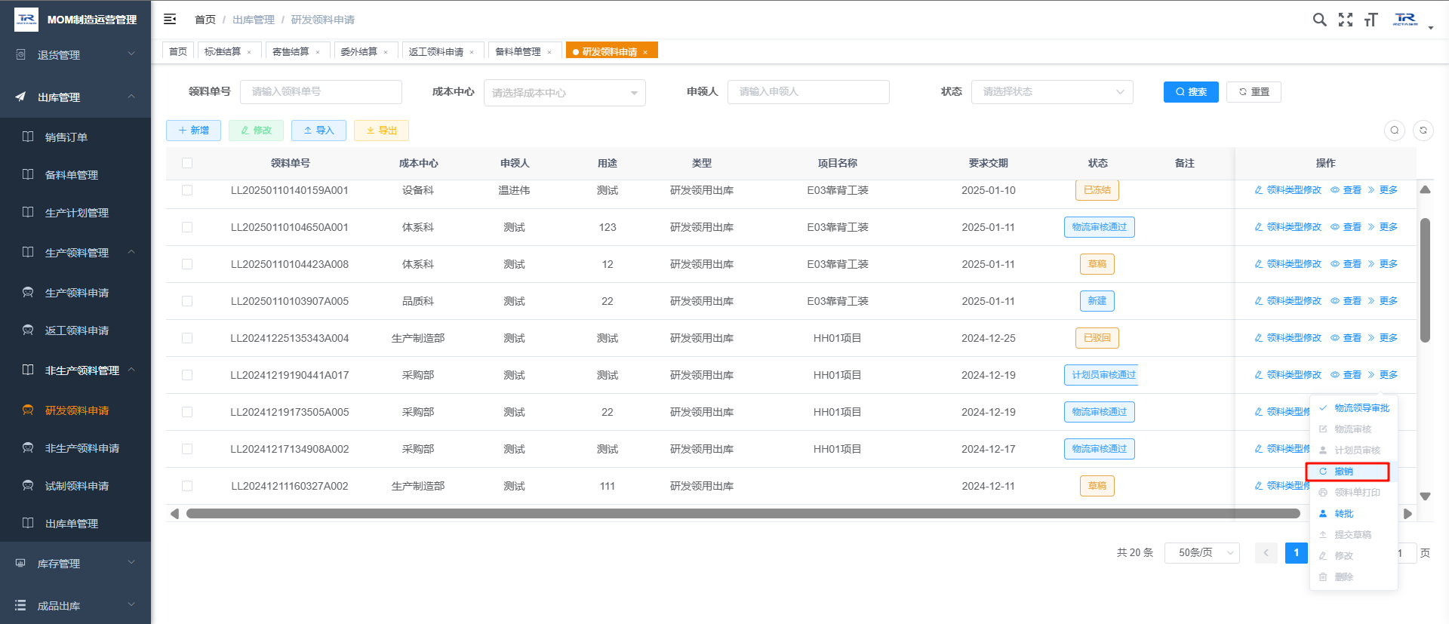The height and width of the screenshot is (624, 1449).
Task: Open 备料单管理 in the sidebar
Action: pyautogui.click(x=72, y=175)
